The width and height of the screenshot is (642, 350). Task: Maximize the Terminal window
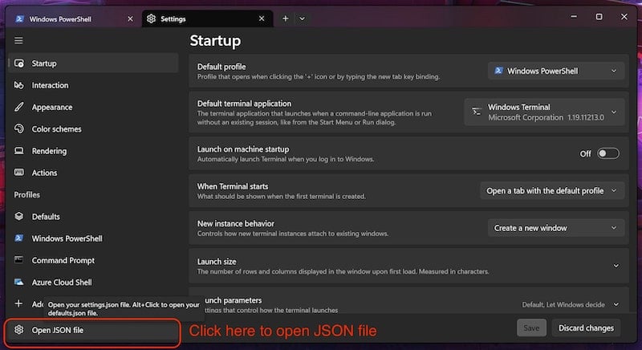click(599, 17)
